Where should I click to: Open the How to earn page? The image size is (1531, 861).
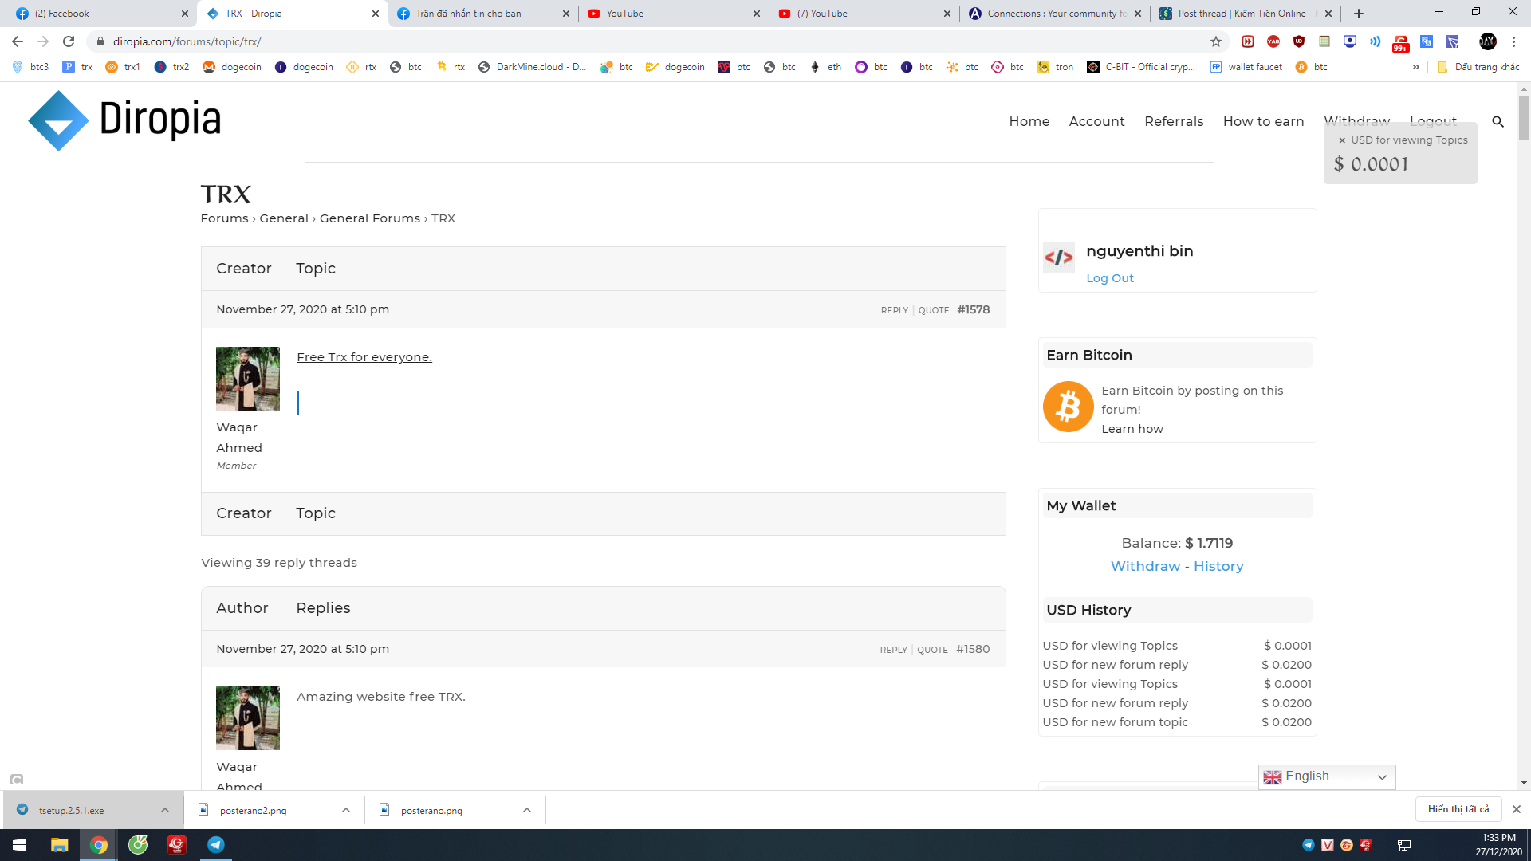[1263, 121]
